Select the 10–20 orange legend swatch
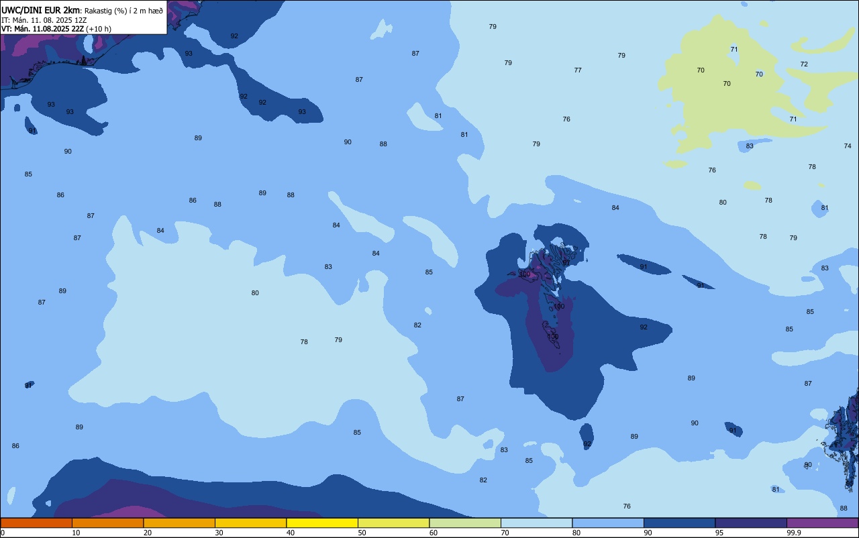859x538 pixels. [x=107, y=523]
